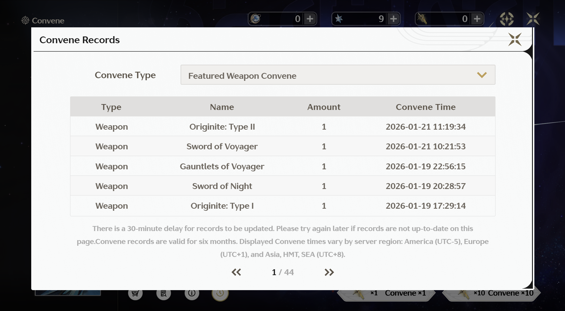Click the Forging Tide weapon icon

tap(422, 19)
